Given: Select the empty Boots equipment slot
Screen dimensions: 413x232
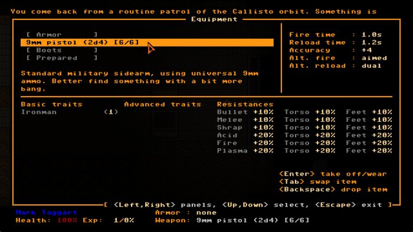Looking at the screenshot, I should tap(62, 50).
